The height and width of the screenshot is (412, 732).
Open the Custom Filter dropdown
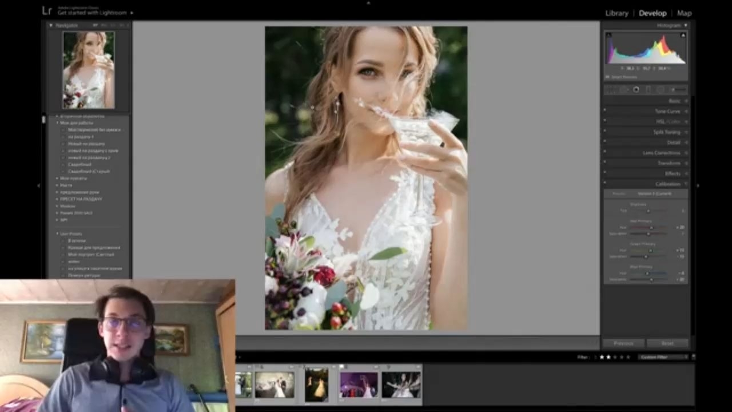pos(665,357)
